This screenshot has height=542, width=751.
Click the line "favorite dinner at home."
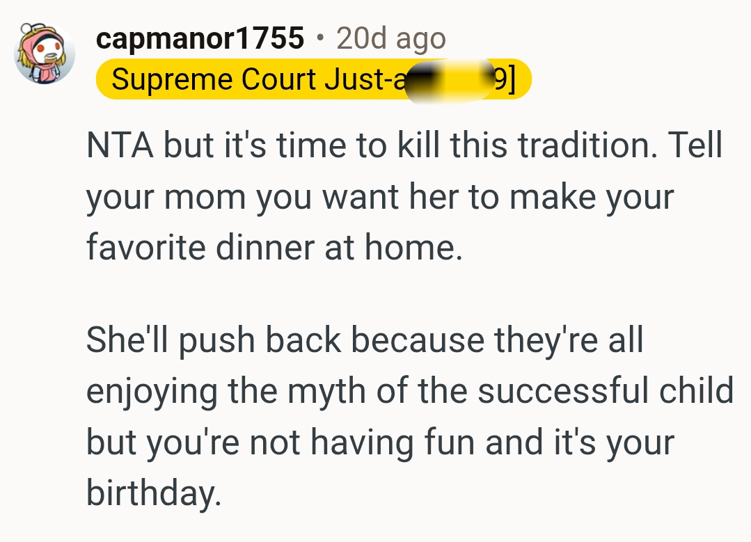(x=274, y=248)
